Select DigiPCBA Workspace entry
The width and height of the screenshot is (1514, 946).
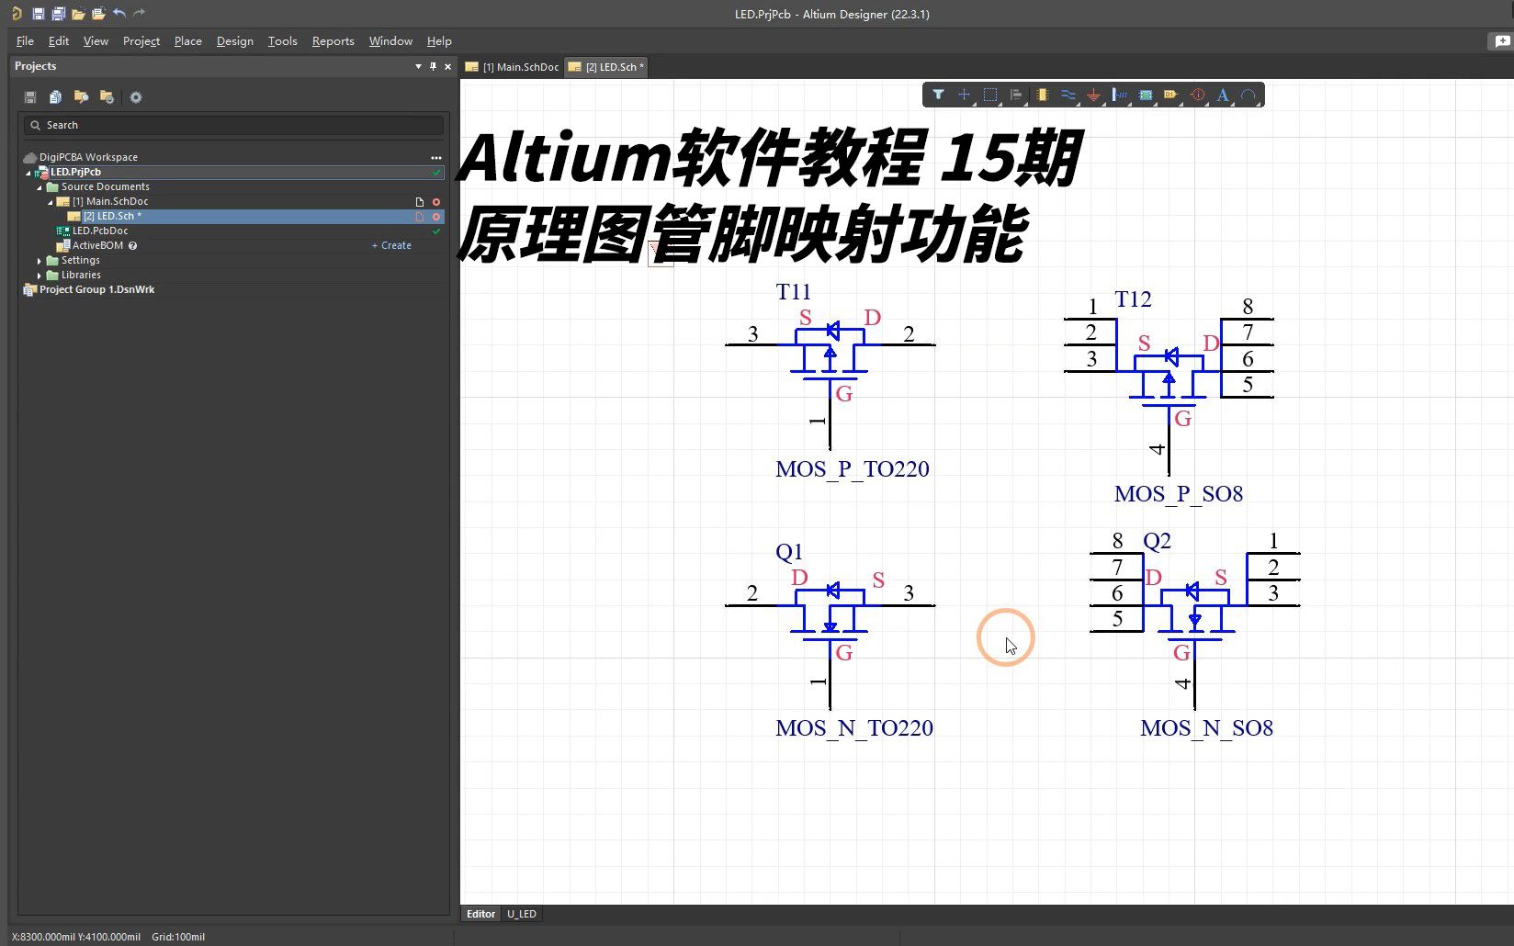pos(88,157)
